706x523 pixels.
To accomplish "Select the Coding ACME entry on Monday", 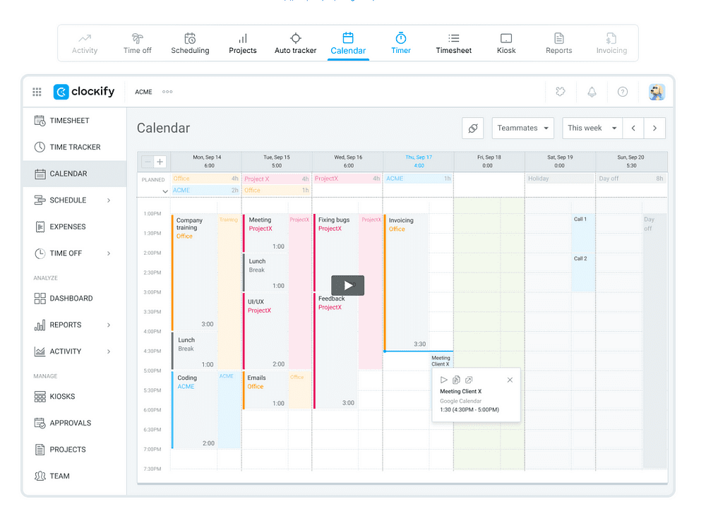I will pos(194,409).
